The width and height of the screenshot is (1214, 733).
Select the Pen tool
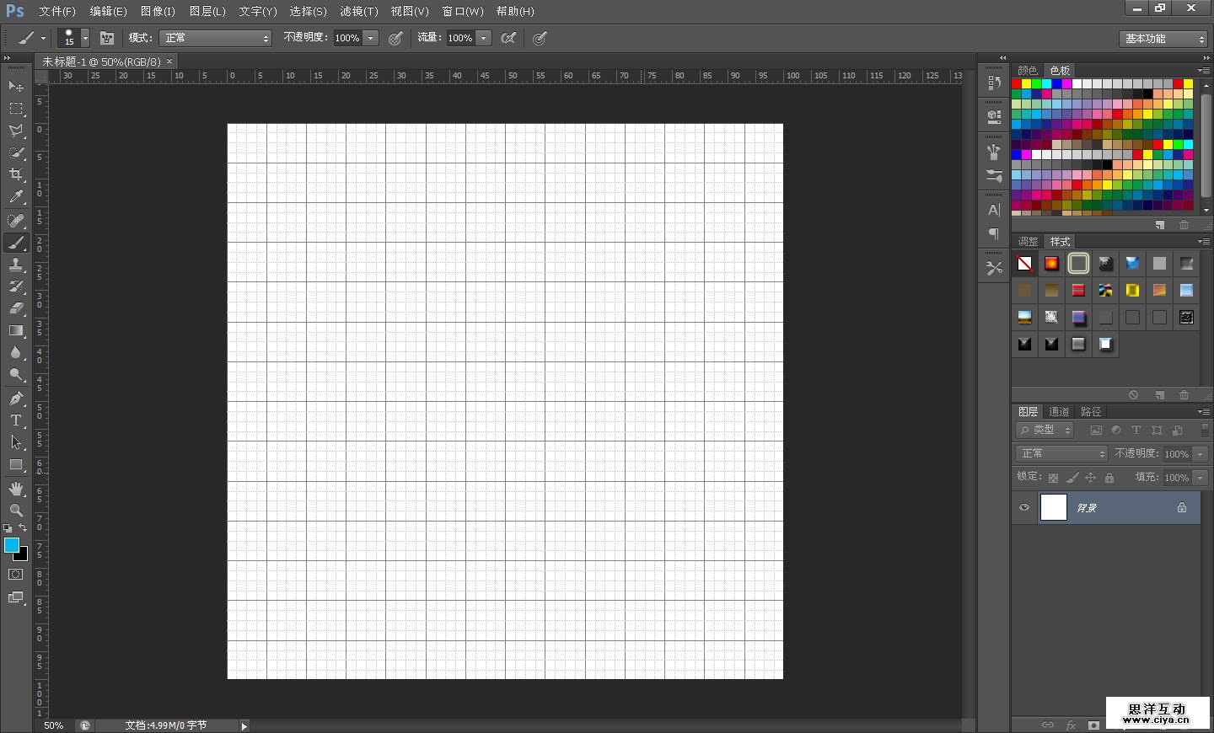(x=16, y=399)
